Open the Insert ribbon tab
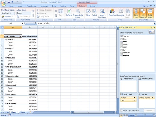This screenshot has height=117, width=156. coord(20,6)
